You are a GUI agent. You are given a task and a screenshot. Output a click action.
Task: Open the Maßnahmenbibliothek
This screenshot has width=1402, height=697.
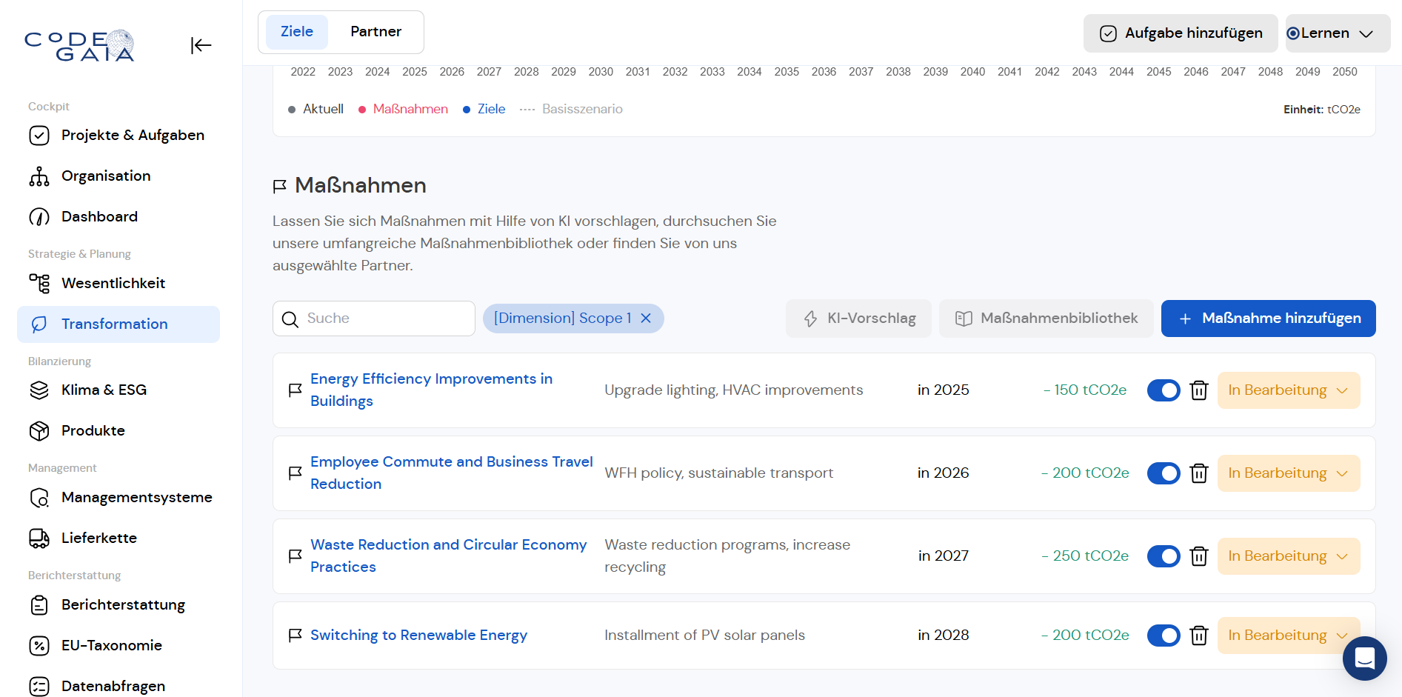(x=1046, y=319)
